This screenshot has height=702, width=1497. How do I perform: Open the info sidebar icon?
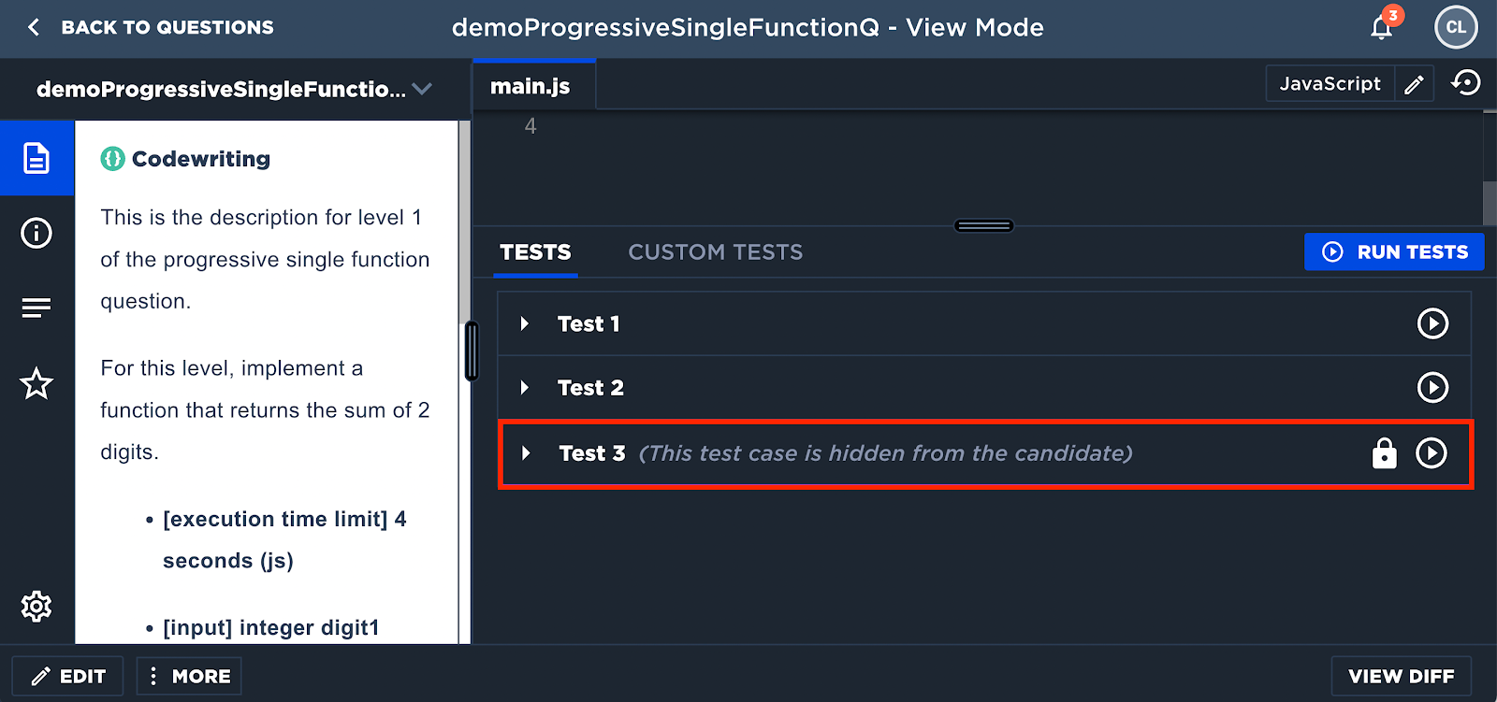tap(36, 233)
